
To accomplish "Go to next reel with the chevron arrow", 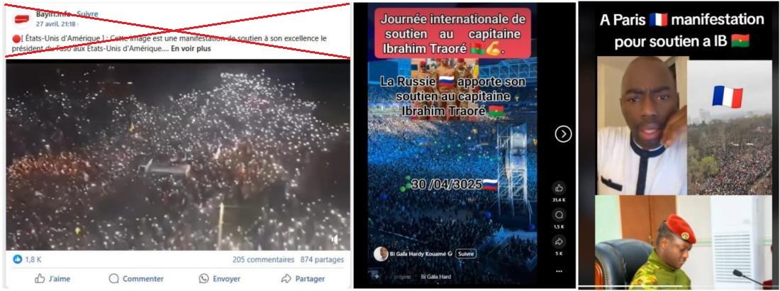I will point(562,134).
